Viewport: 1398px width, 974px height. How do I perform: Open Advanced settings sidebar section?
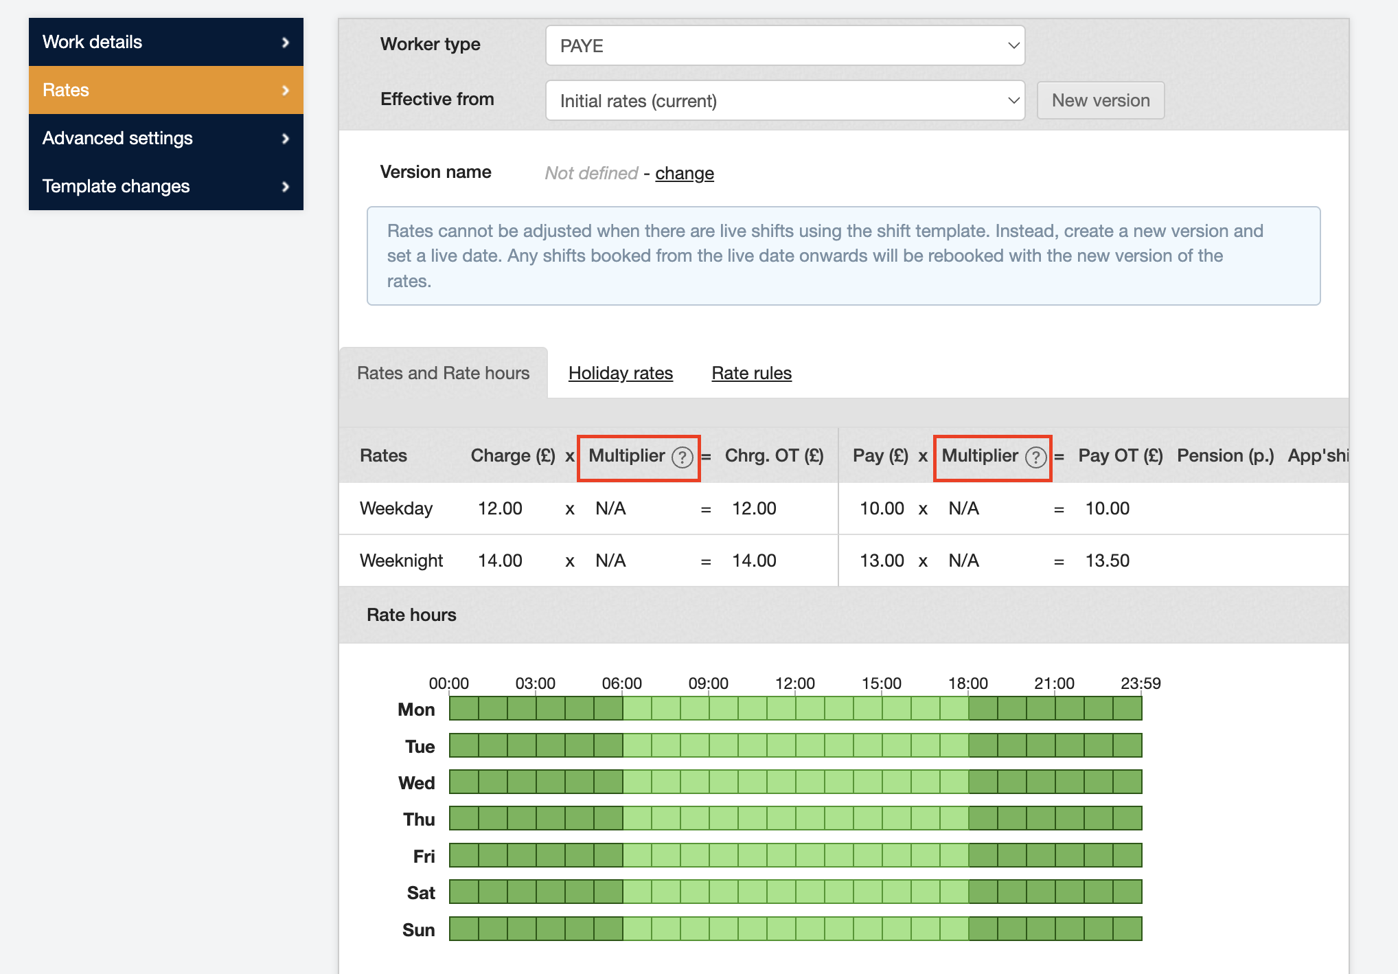click(x=118, y=139)
